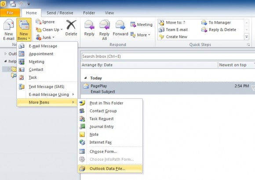Open the View tab
Image resolution: width=255 pixels, height=180 pixels.
coord(109,13)
